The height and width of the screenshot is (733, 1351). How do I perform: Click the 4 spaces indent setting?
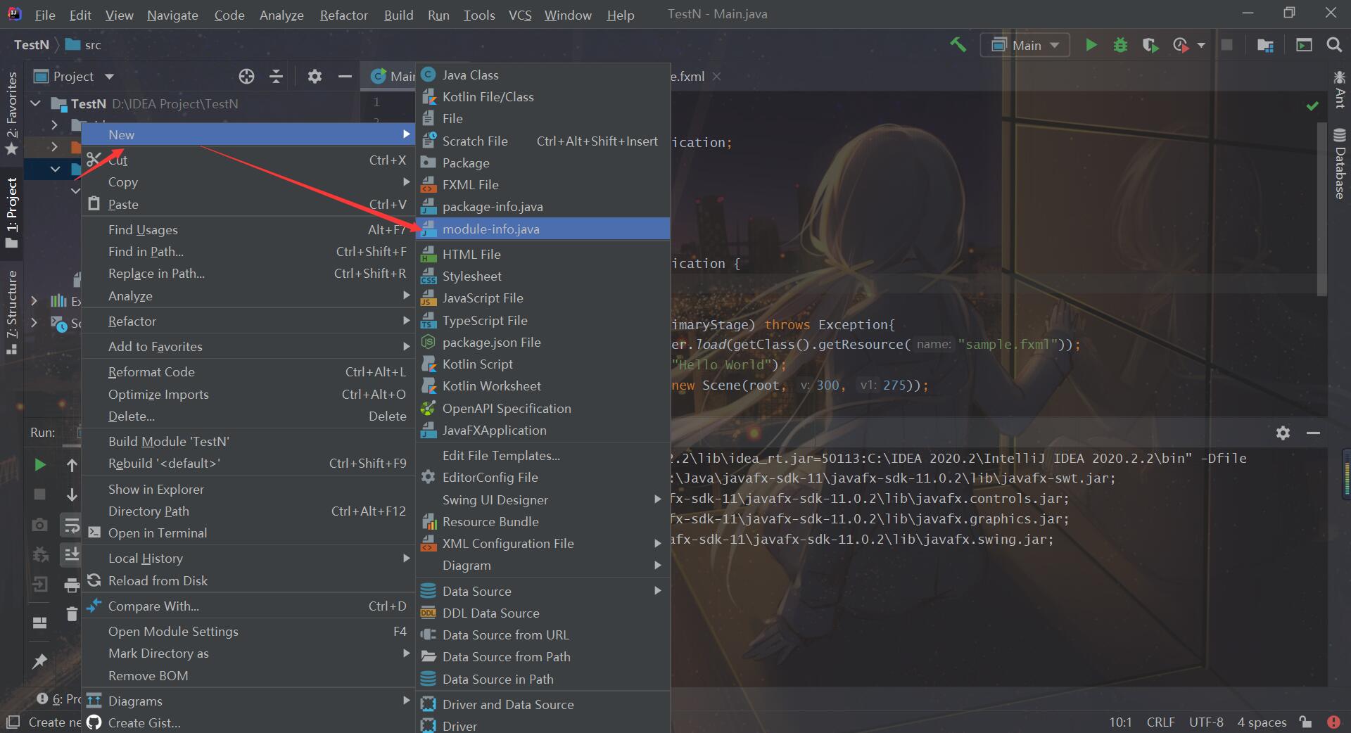[x=1262, y=722]
